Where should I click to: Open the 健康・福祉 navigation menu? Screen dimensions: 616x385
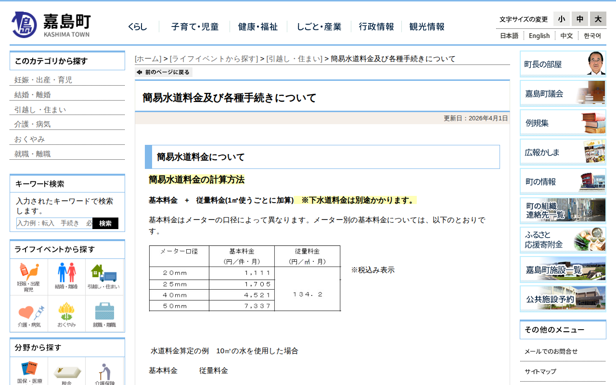(x=258, y=27)
